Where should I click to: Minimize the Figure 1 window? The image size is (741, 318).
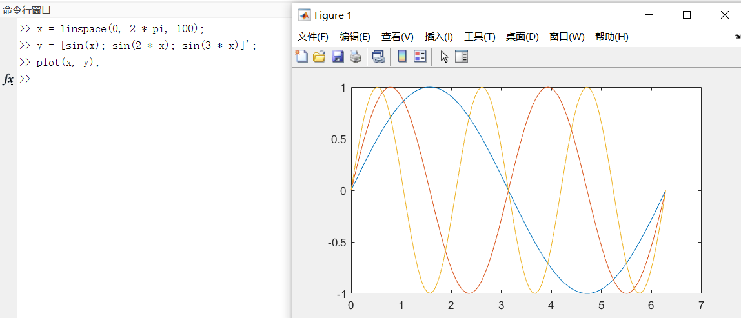[x=650, y=15]
